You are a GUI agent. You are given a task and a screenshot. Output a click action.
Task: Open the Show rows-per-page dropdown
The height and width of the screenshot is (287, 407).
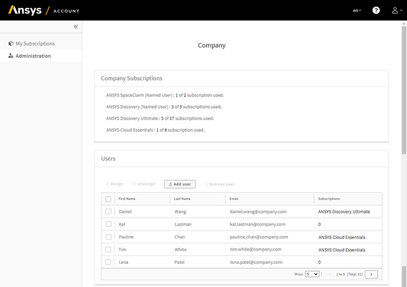[312, 274]
